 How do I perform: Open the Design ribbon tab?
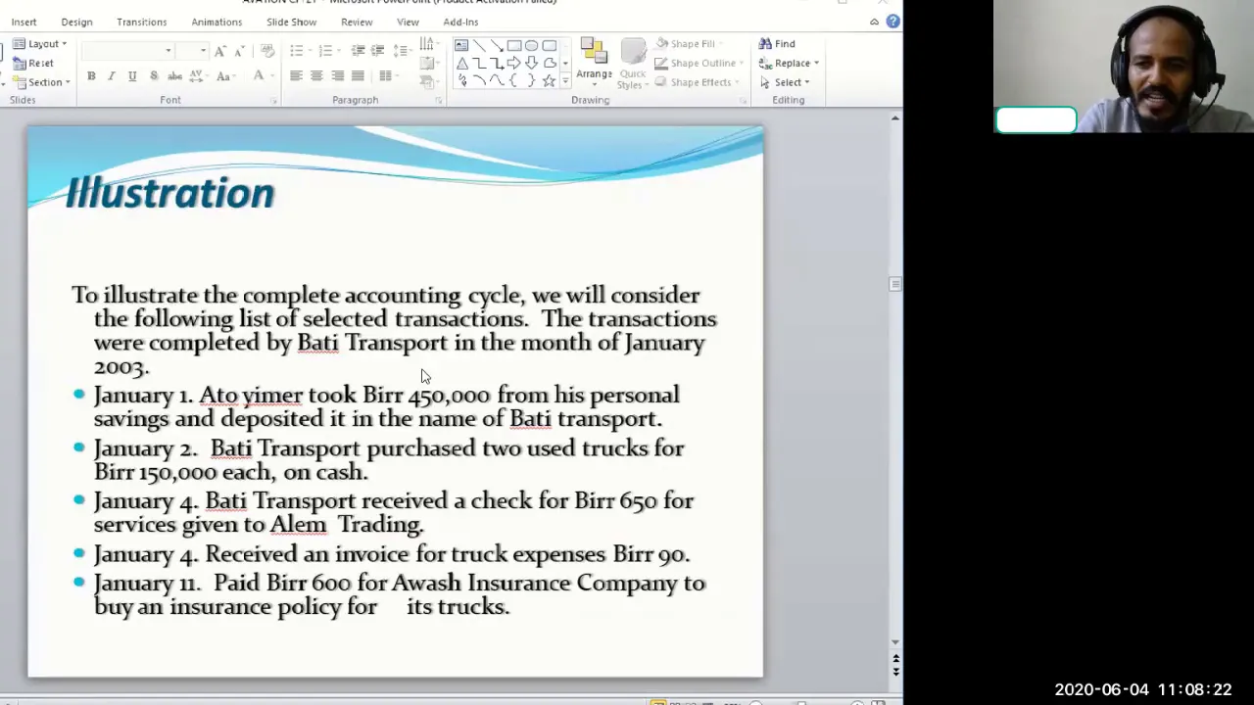(x=76, y=22)
